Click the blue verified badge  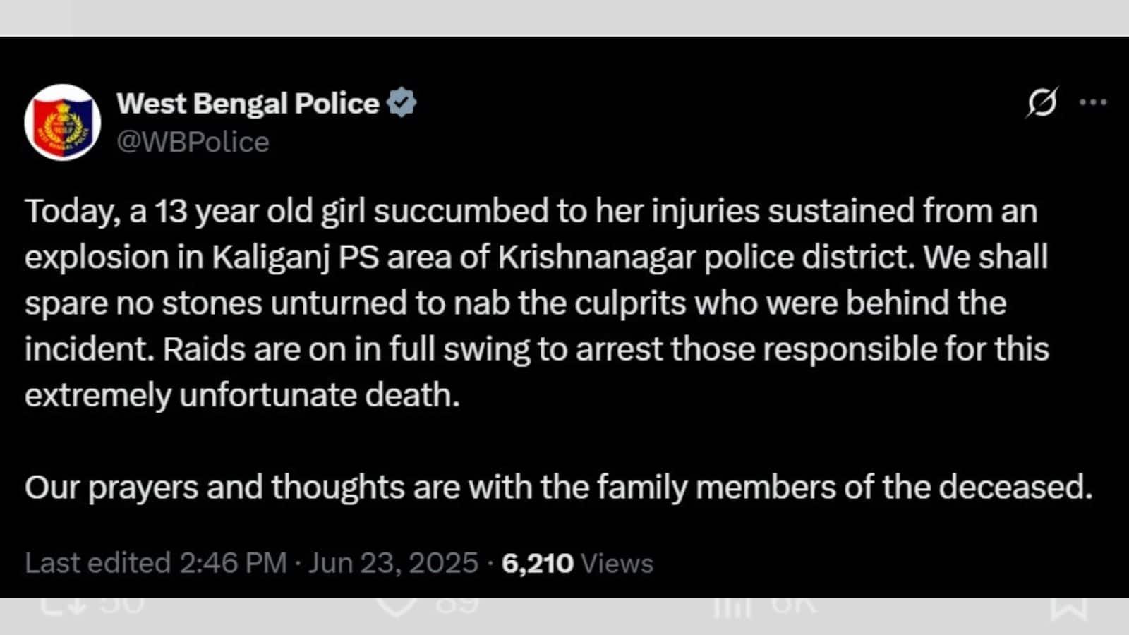coord(402,103)
